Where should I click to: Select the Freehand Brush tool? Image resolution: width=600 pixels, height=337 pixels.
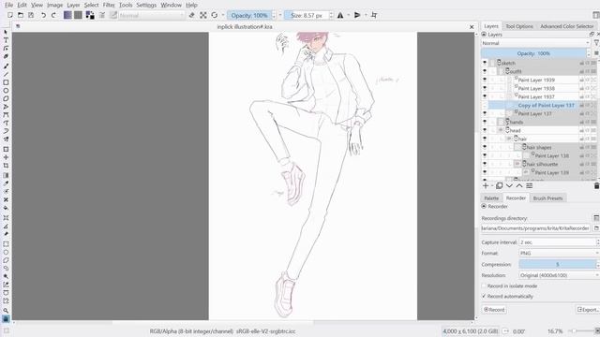(x=6, y=66)
